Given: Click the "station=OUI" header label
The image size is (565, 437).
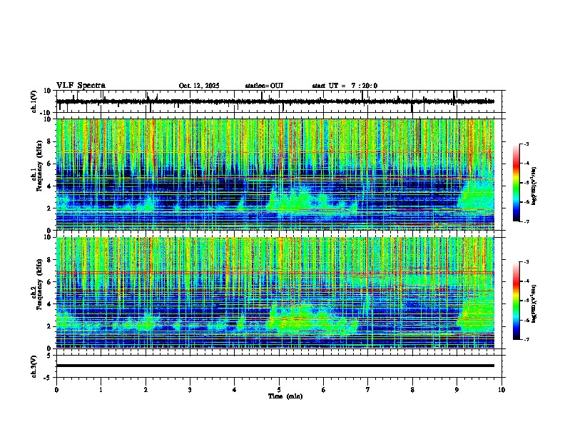Looking at the screenshot, I should [264, 86].
